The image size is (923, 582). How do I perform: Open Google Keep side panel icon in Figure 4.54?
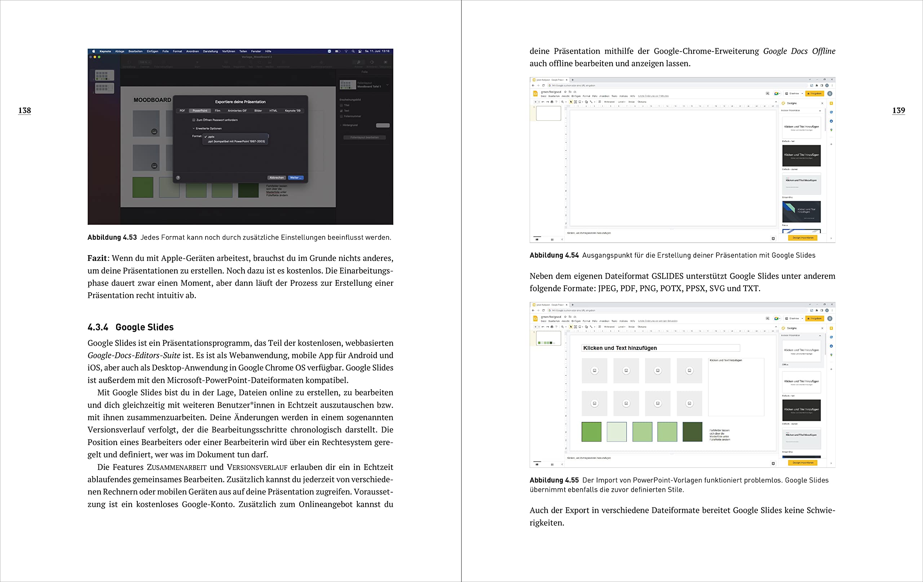point(831,103)
